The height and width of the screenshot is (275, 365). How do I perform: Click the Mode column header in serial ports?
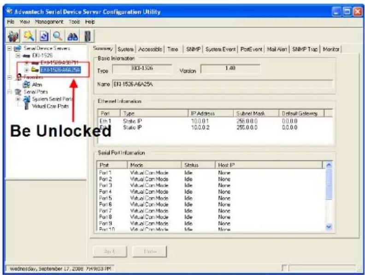[x=154, y=165]
